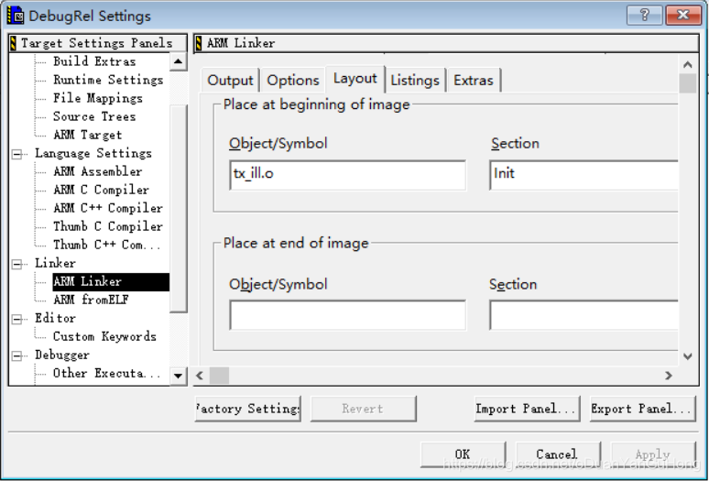The image size is (709, 481).
Task: Click the DebugRel Settings title bar icon
Action: click(x=16, y=15)
